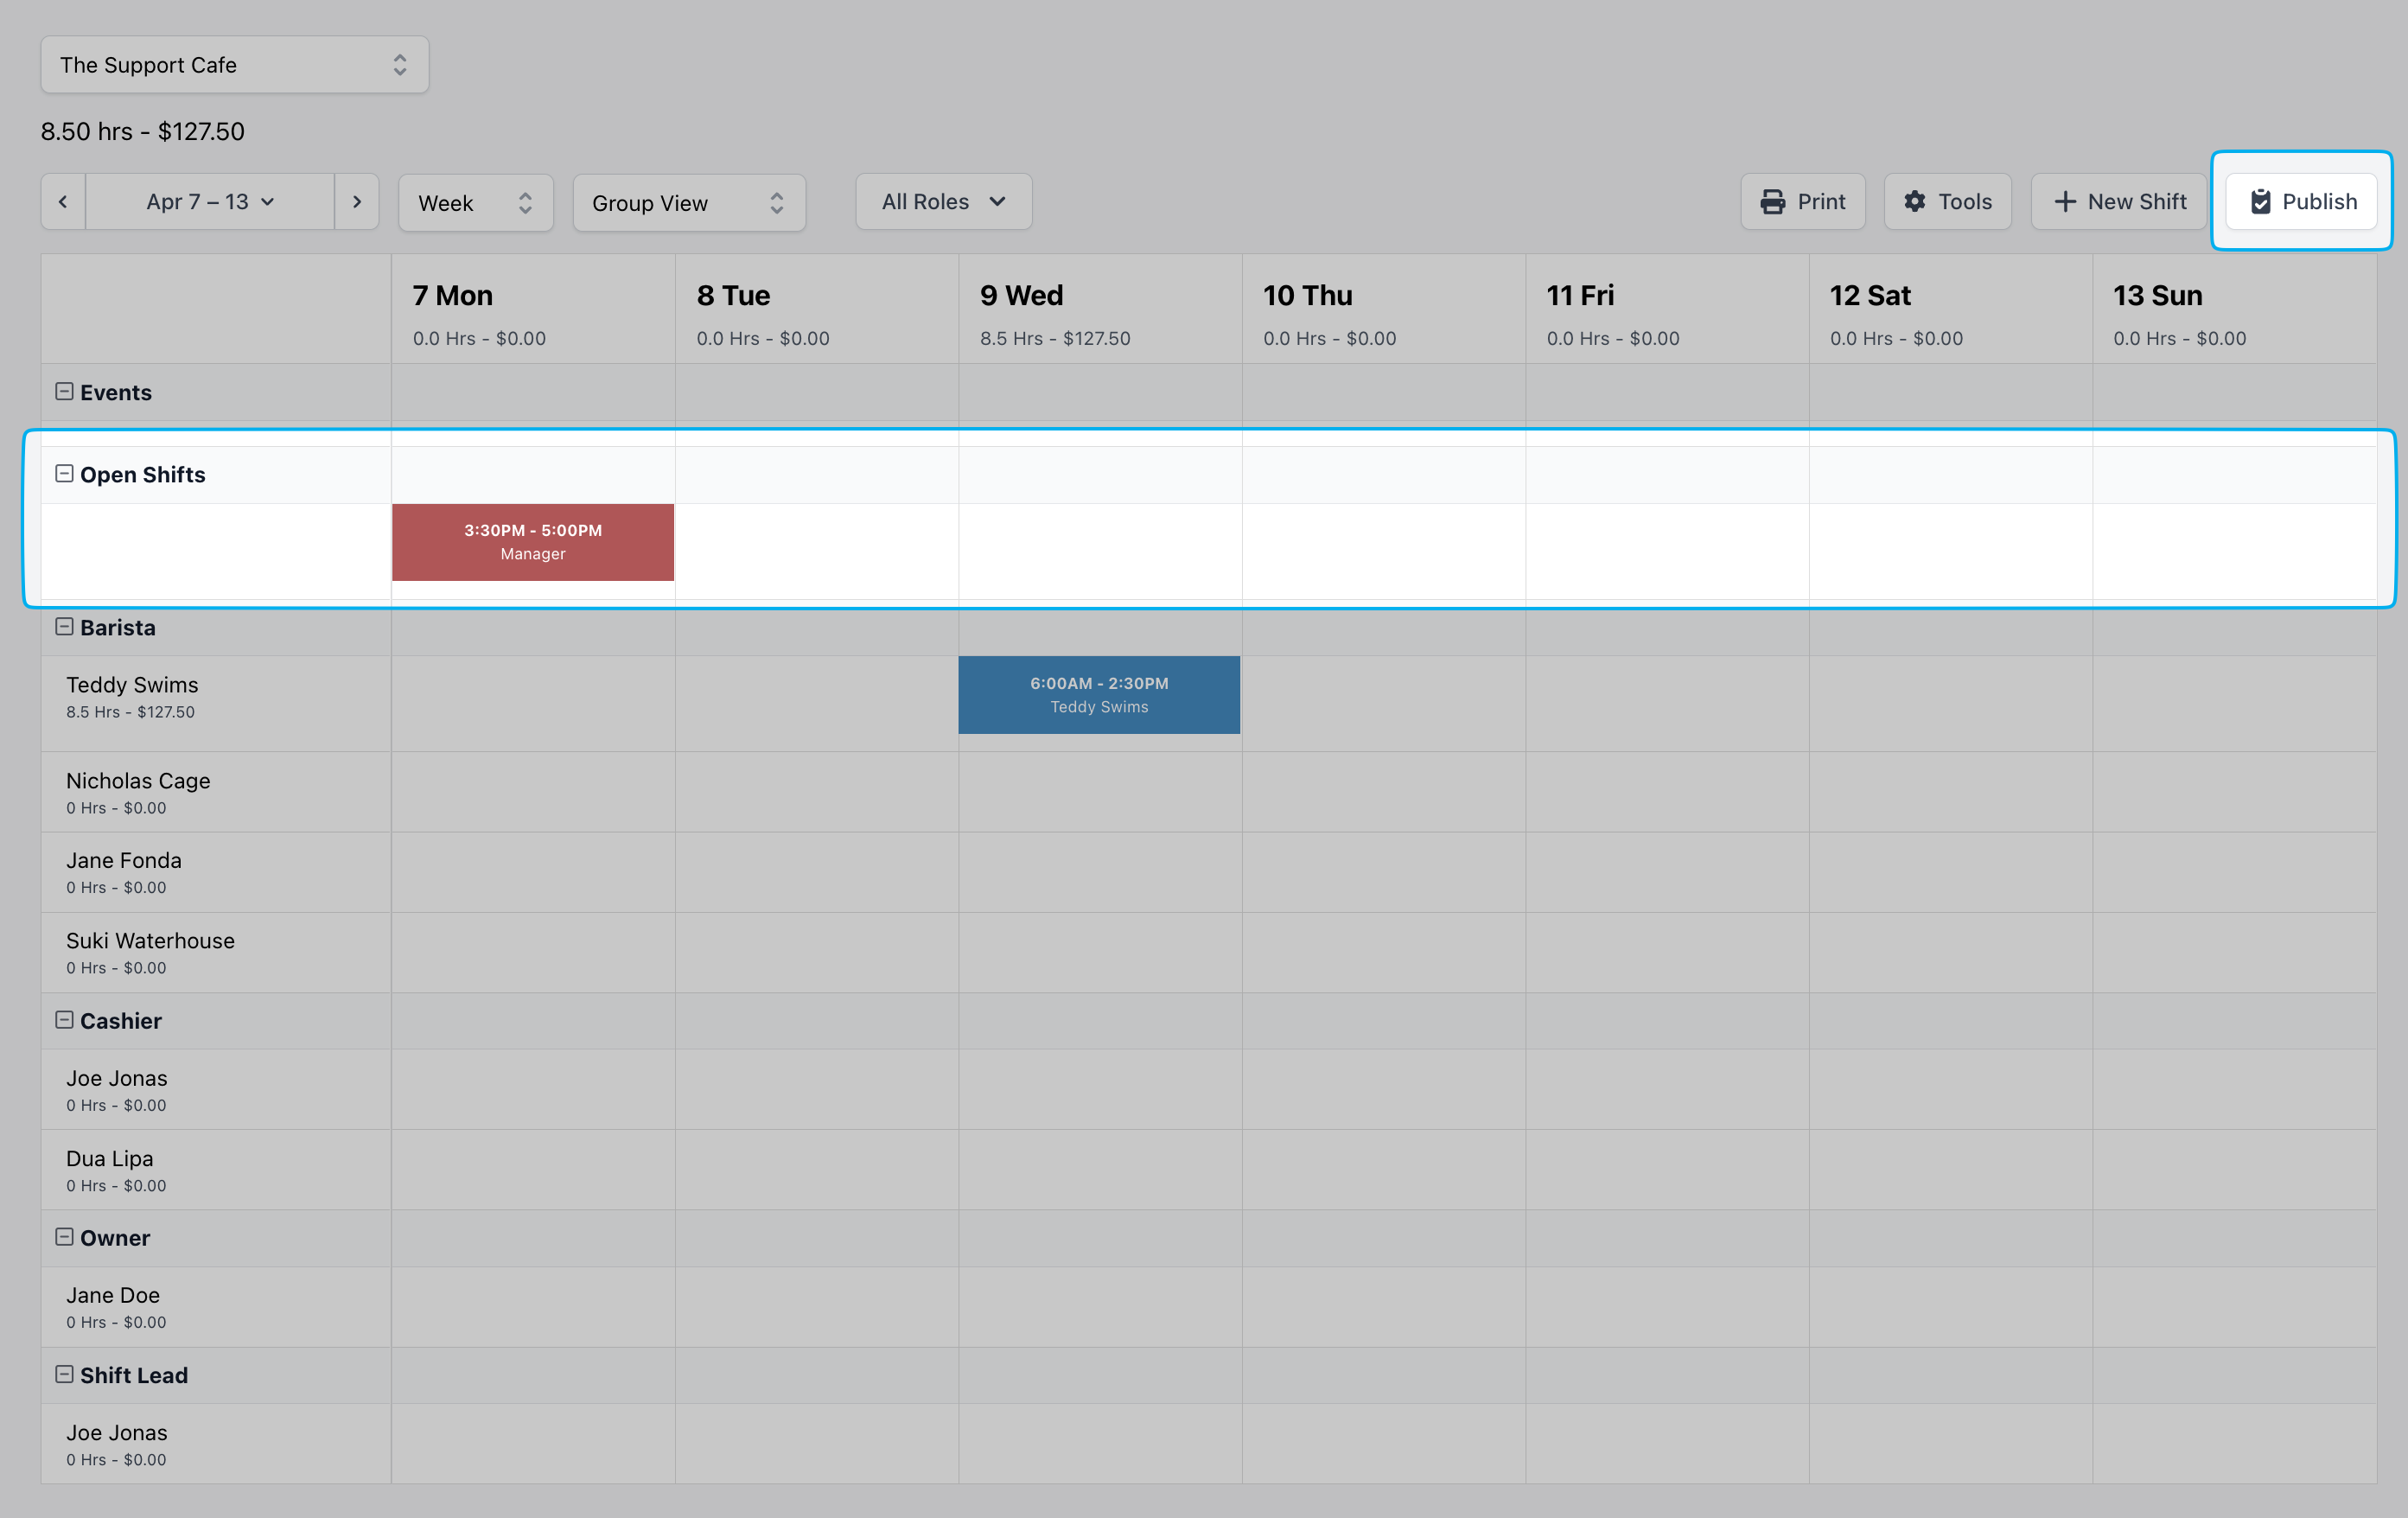
Task: Go to previous week with left arrow
Action: click(63, 202)
